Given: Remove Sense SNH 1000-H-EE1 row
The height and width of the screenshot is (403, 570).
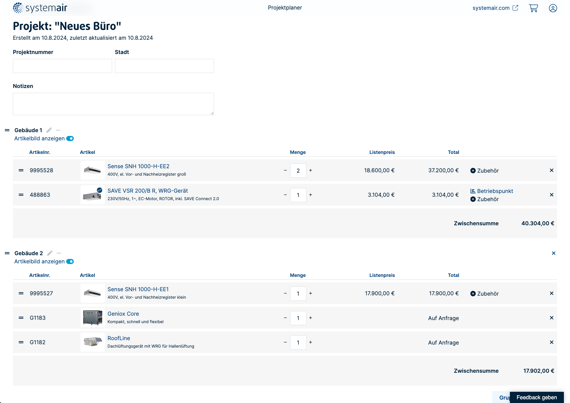Looking at the screenshot, I should [552, 293].
